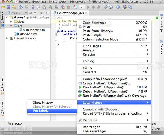Open the 6: TODO tool window
The image size is (164, 135).
(15, 124)
